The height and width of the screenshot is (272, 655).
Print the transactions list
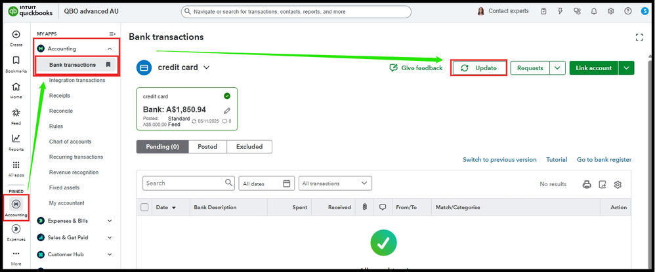click(587, 184)
